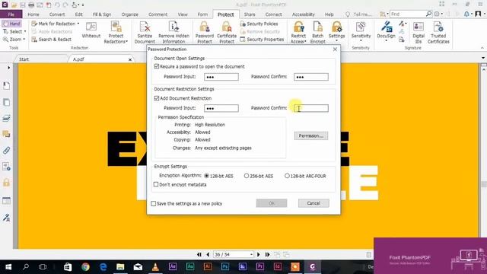Click the Password Protect icon
This screenshot has height=274, width=487.
point(205,27)
